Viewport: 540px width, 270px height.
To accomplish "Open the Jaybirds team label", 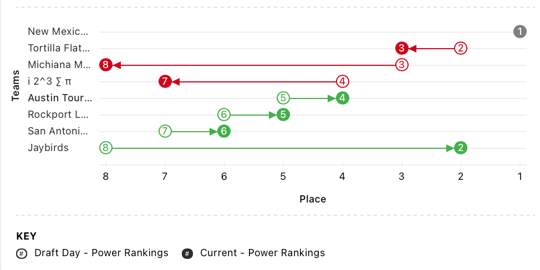I will click(x=48, y=148).
